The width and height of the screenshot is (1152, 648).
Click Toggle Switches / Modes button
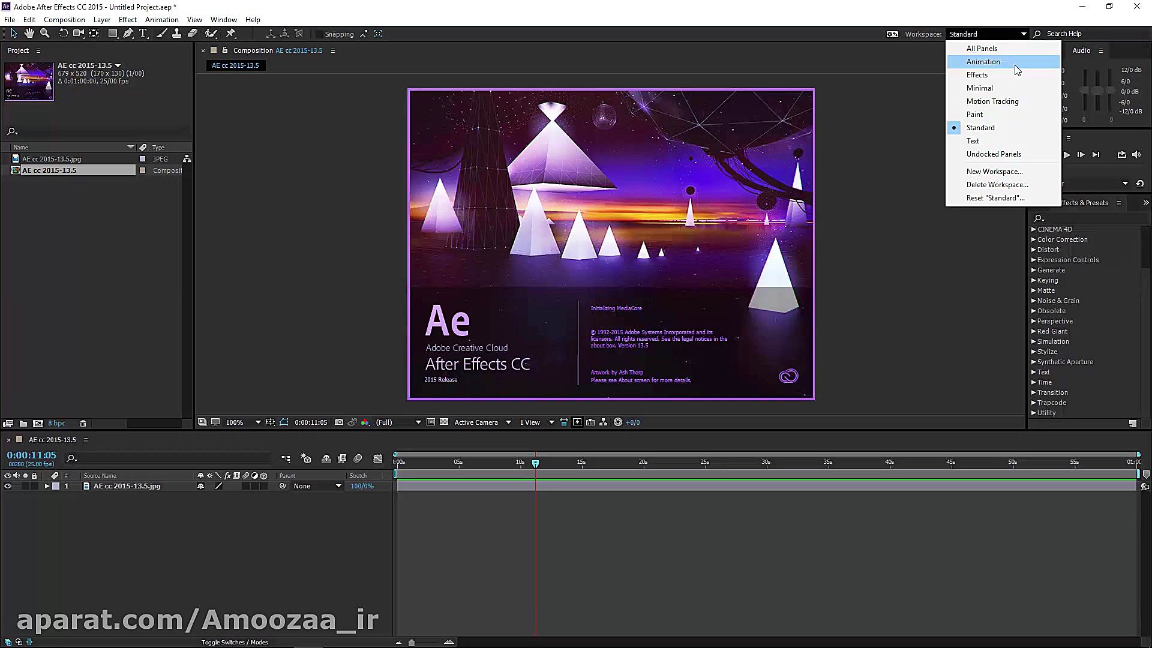[x=235, y=642]
